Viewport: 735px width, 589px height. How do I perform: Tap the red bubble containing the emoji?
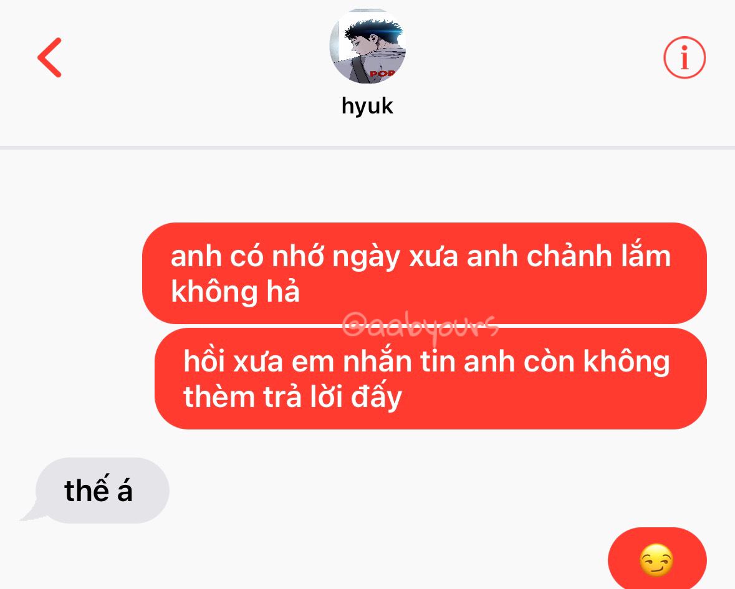tap(657, 558)
